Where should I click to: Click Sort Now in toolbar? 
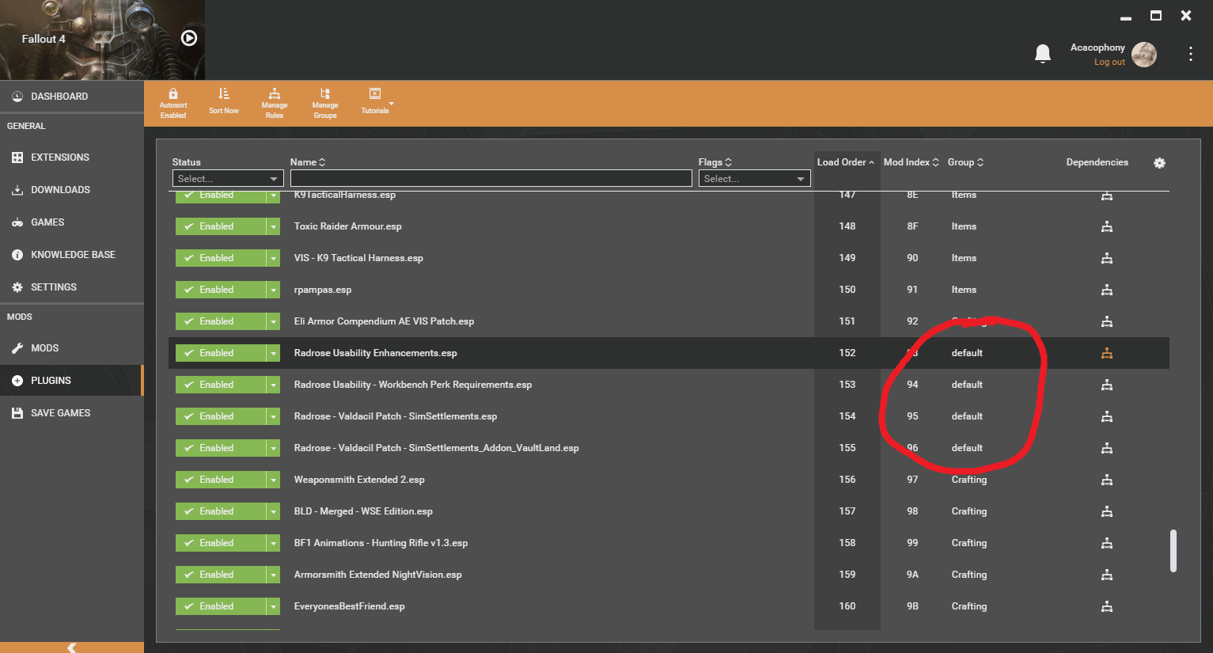(x=224, y=103)
